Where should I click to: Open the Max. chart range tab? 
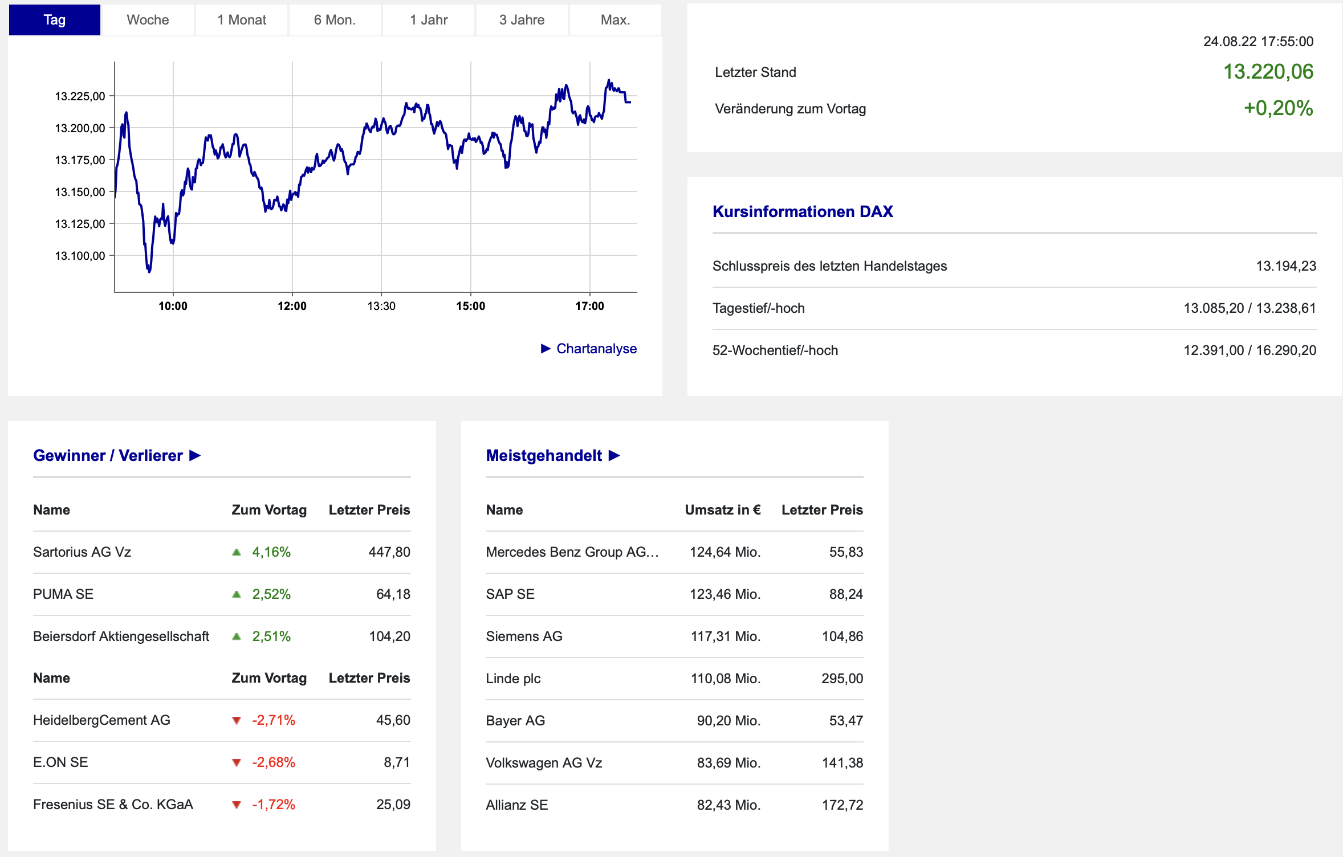(615, 20)
